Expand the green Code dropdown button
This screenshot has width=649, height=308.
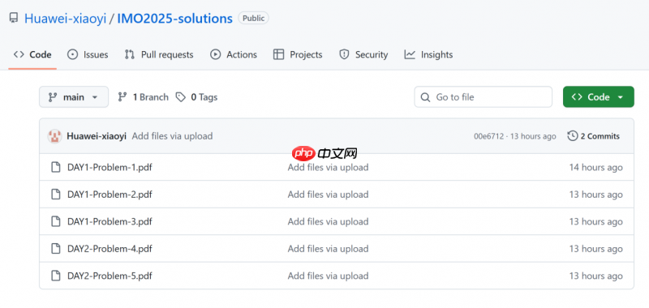(598, 96)
